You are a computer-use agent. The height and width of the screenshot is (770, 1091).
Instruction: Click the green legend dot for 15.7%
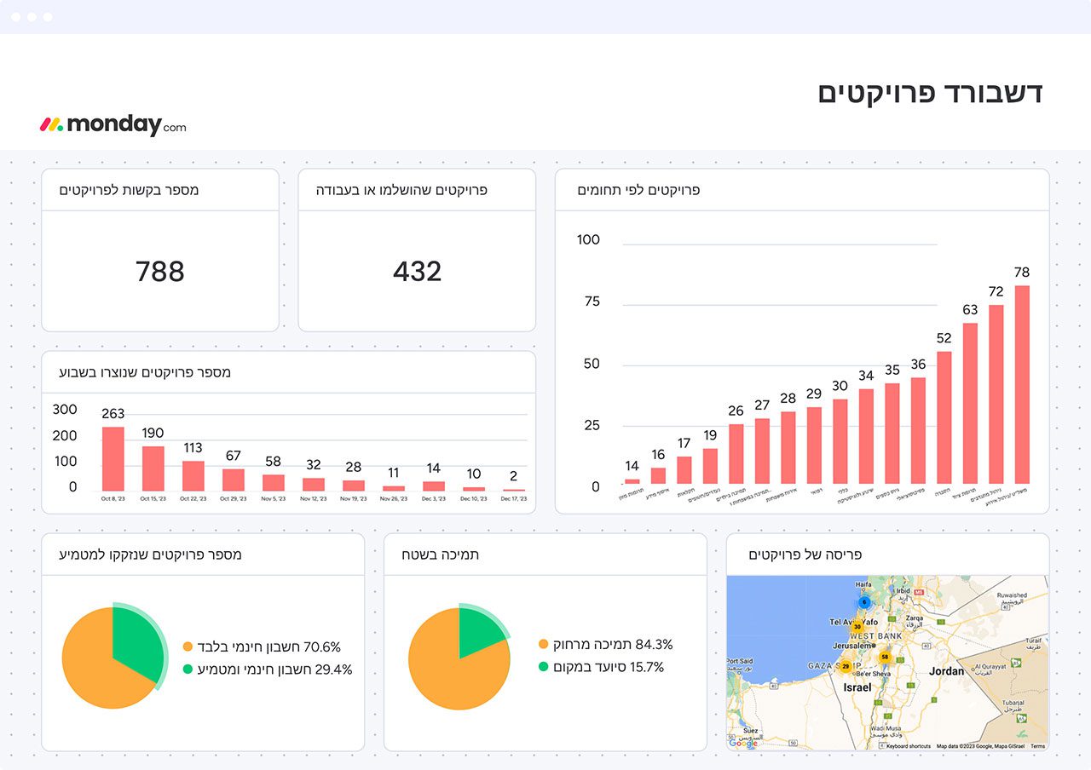click(x=544, y=667)
